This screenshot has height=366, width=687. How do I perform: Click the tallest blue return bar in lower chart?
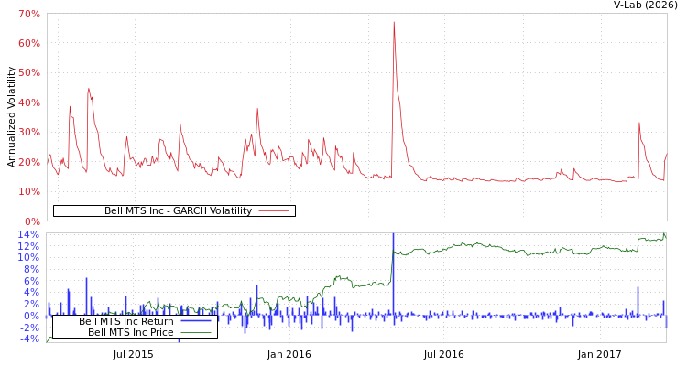pos(393,274)
